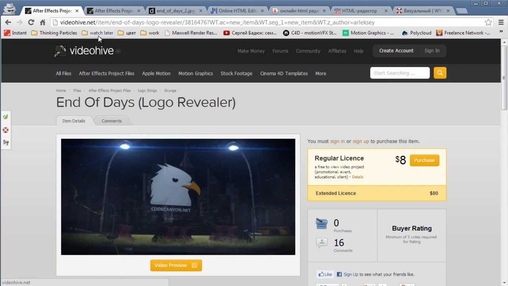Open the Help link in header
The height and width of the screenshot is (286, 508).
click(x=358, y=51)
